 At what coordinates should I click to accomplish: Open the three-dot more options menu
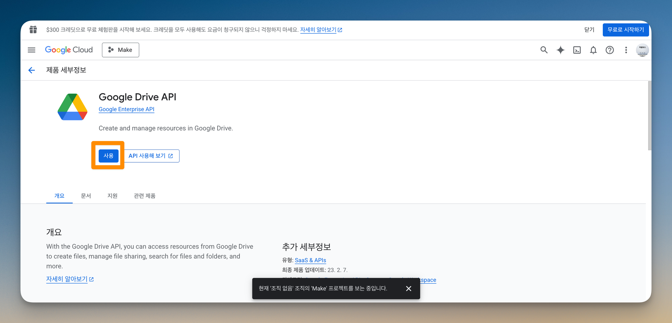pos(626,50)
